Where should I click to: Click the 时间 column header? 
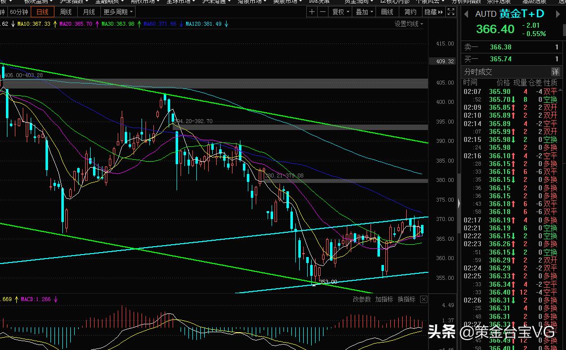(470, 83)
